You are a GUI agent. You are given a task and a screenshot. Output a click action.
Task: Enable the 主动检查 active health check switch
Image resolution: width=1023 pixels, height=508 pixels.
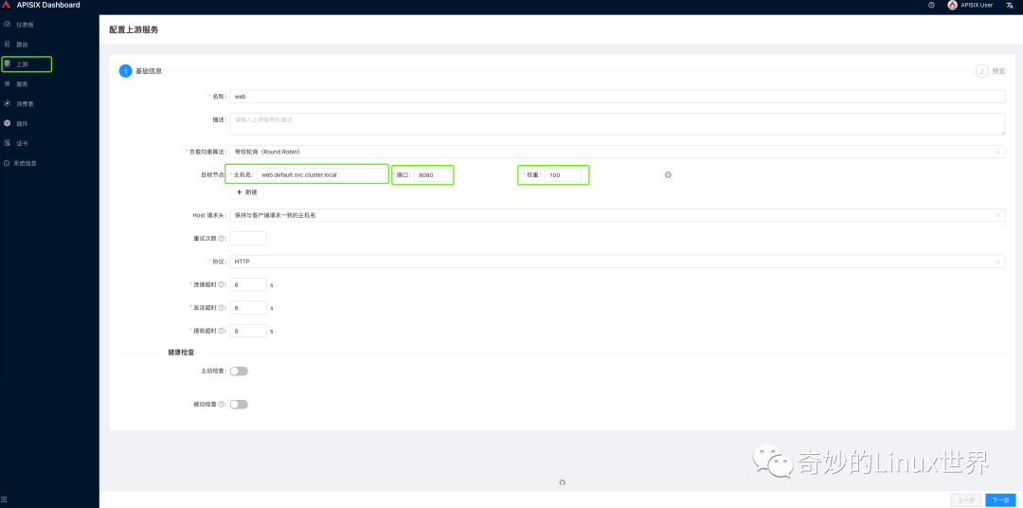pos(239,371)
